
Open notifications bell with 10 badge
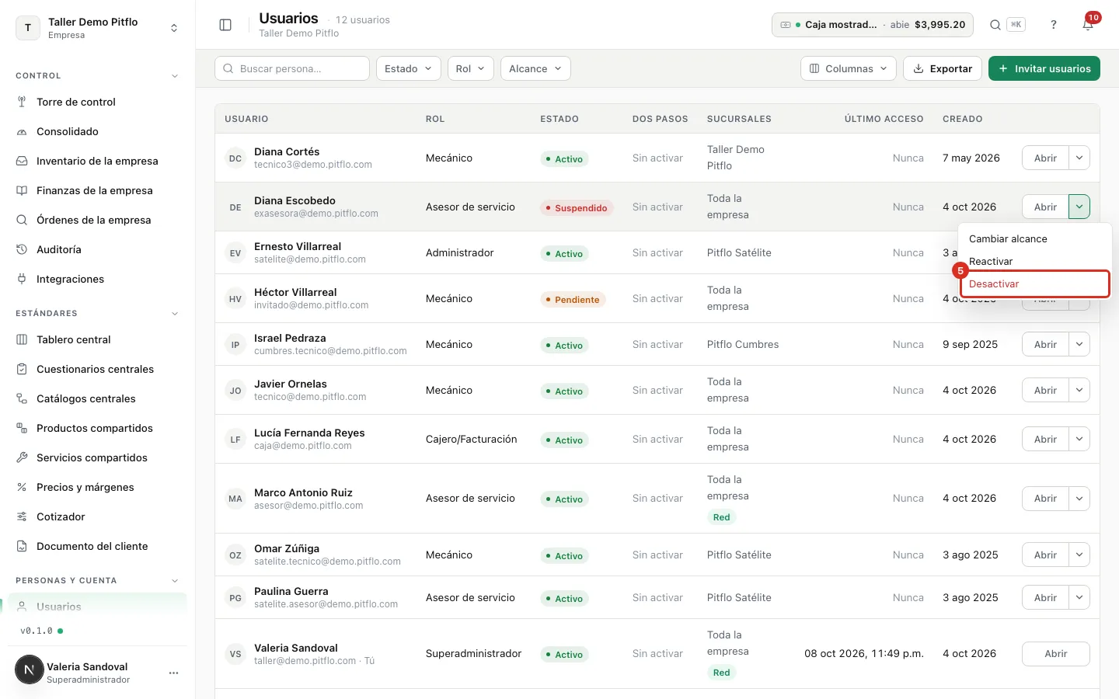pyautogui.click(x=1088, y=25)
